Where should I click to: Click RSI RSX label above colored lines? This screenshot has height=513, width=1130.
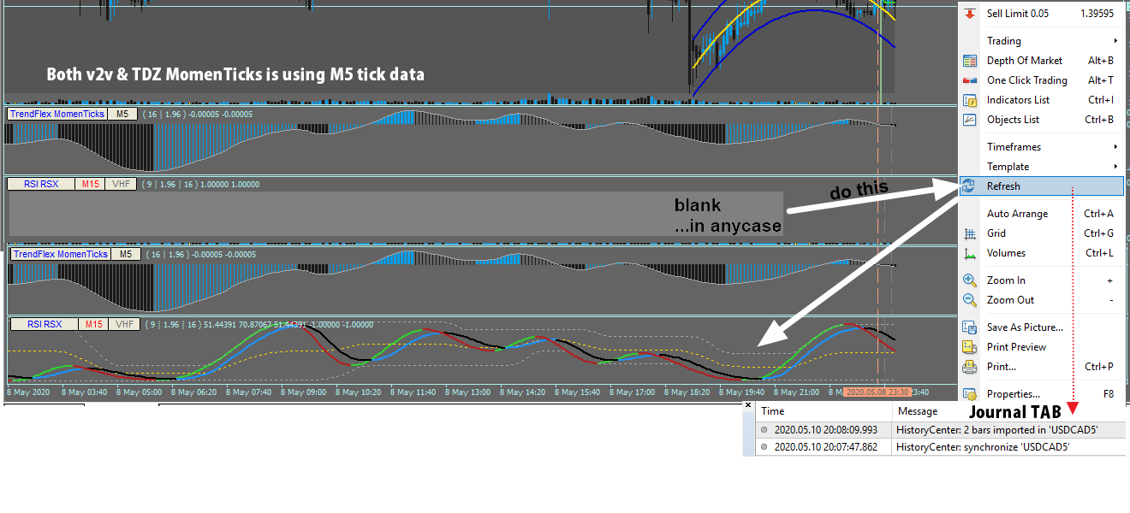45,325
